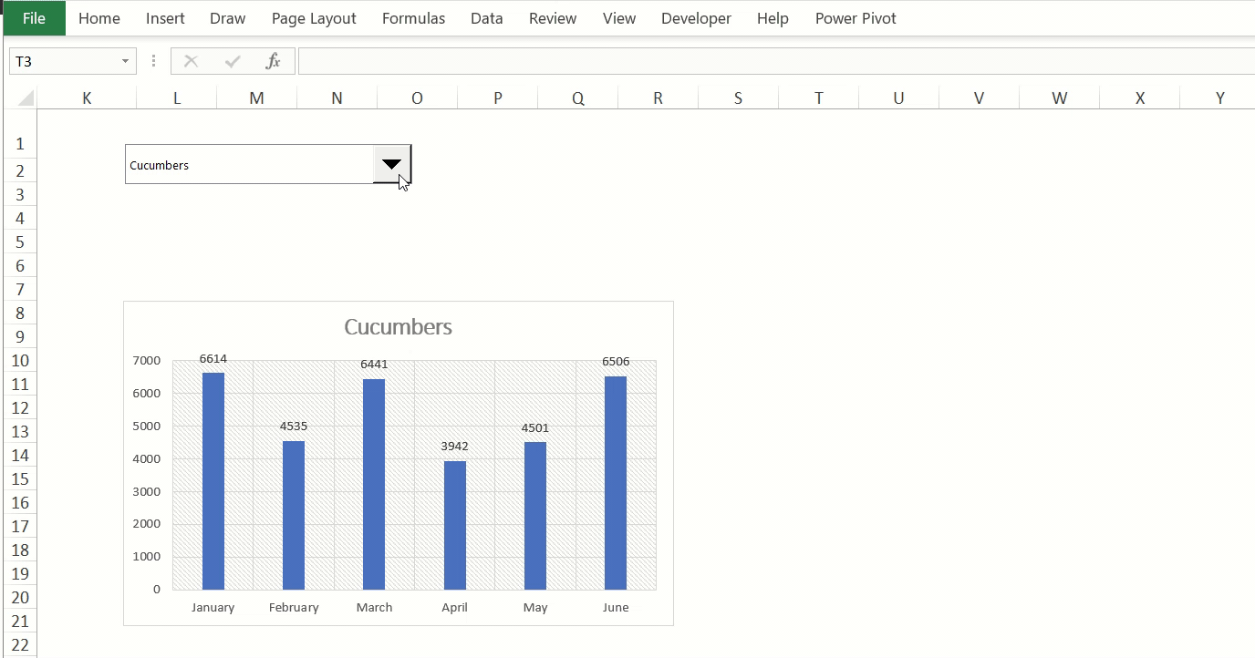Open the Page Layout tab
The image size is (1255, 658).
coord(314,18)
